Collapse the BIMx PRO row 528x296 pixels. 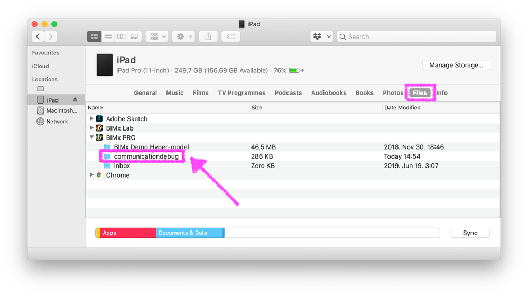click(x=91, y=137)
